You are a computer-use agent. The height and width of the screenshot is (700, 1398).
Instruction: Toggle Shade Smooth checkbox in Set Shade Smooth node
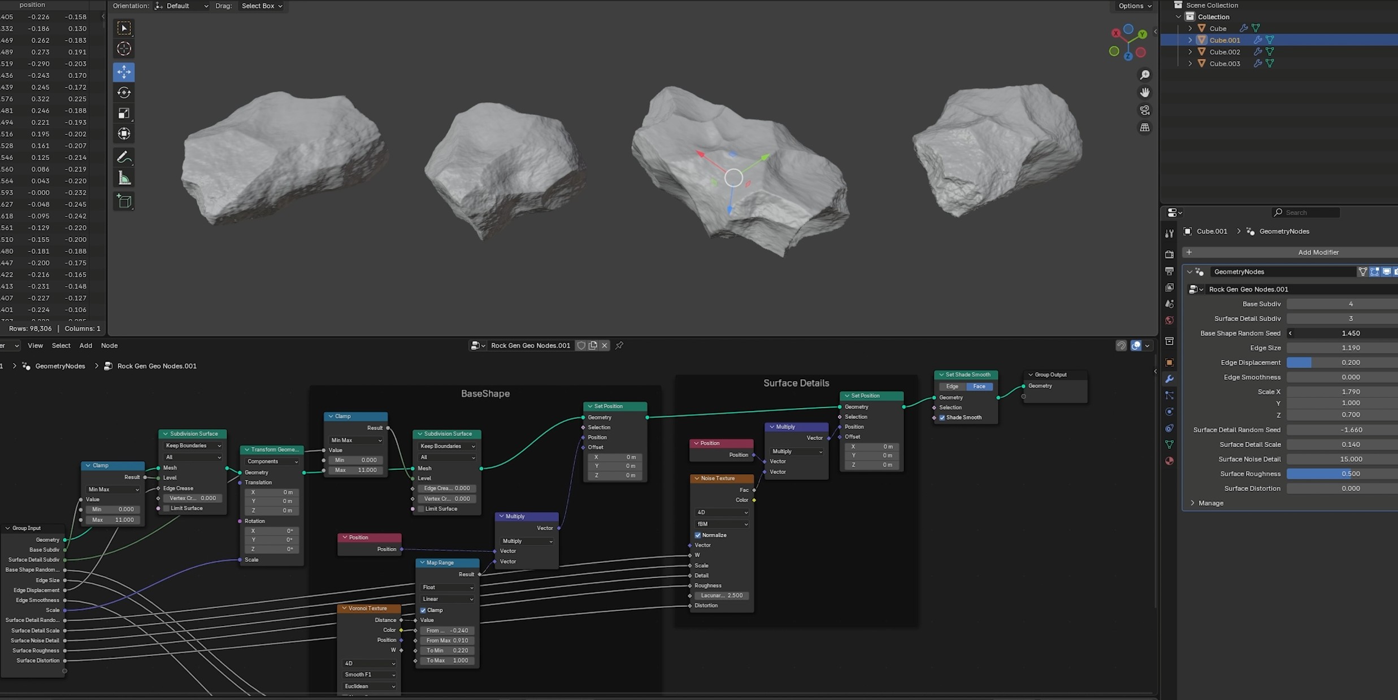pos(942,418)
